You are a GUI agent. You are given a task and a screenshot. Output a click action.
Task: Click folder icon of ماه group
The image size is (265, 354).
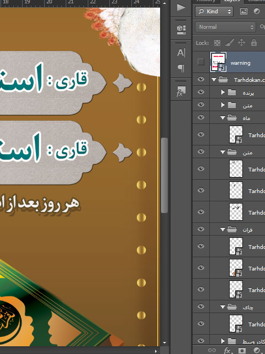click(x=232, y=118)
